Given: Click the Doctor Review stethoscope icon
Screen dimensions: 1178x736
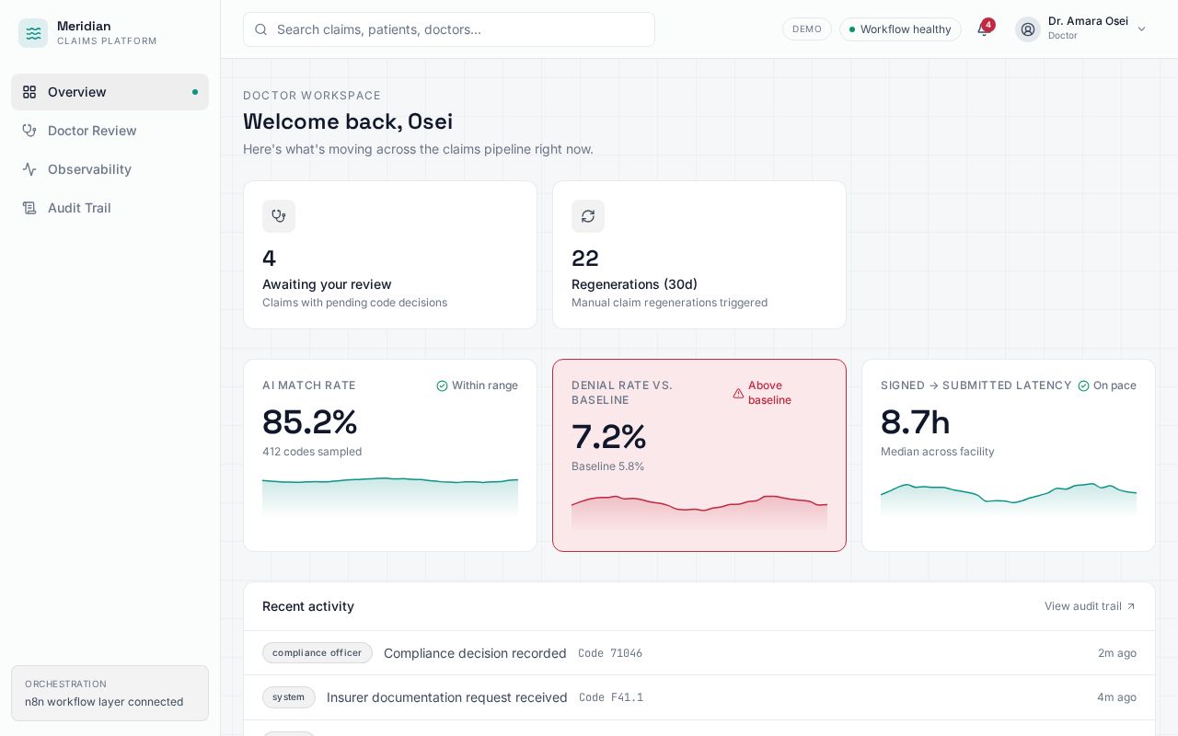Looking at the screenshot, I should pos(29,131).
